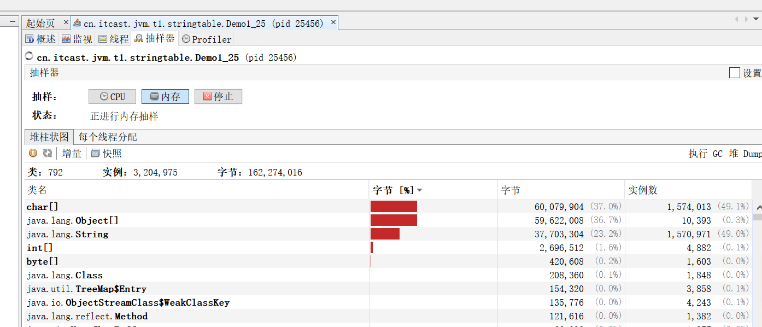Screen dimensions: 762x327
Task: Stop sampling with 停止 button
Action: [x=218, y=97]
